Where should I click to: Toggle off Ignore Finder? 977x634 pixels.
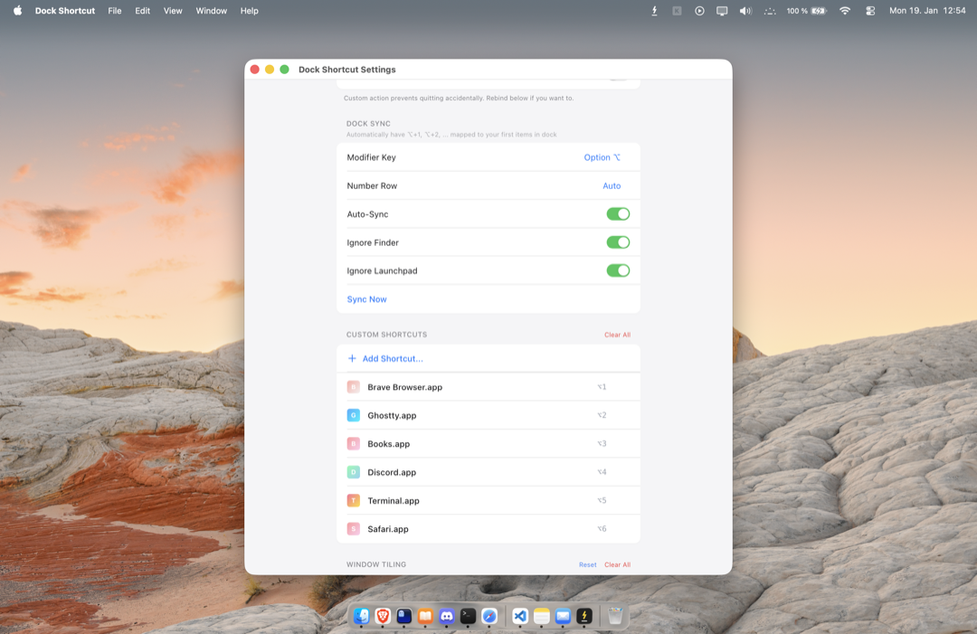click(x=618, y=241)
